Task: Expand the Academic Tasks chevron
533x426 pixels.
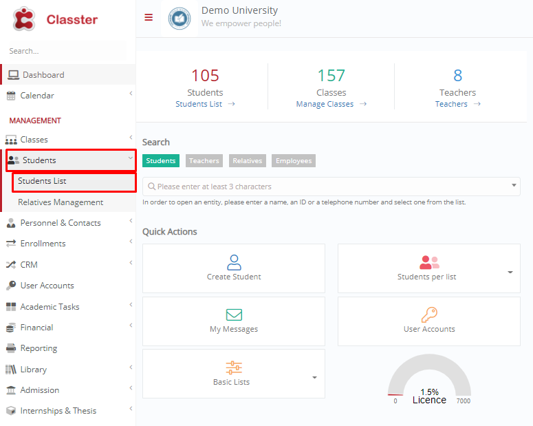Action: click(x=131, y=304)
